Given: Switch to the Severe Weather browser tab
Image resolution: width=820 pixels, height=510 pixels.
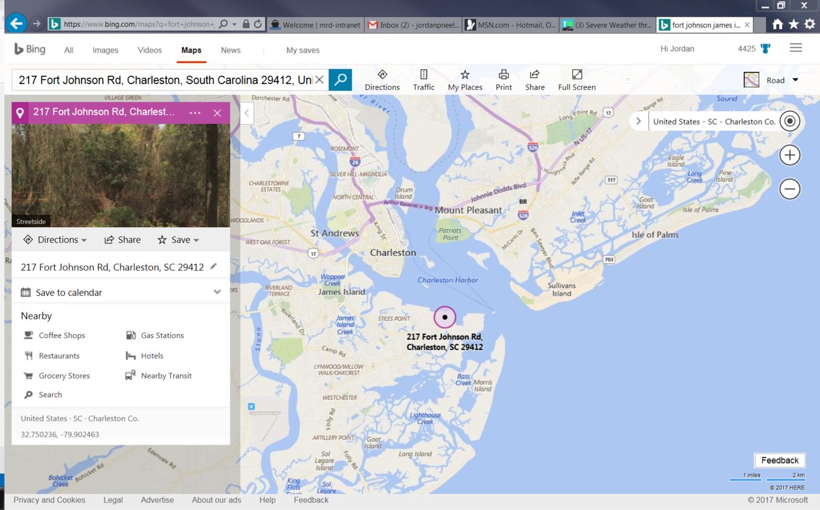Looking at the screenshot, I should (x=608, y=25).
